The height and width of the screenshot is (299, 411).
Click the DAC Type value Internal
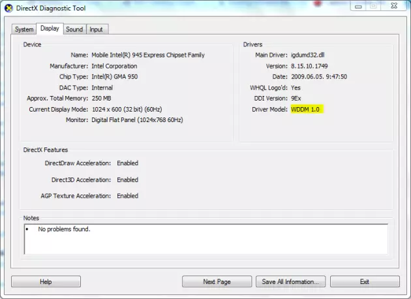102,87
